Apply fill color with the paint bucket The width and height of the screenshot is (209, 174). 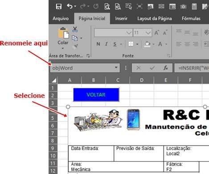pyautogui.click(x=147, y=44)
